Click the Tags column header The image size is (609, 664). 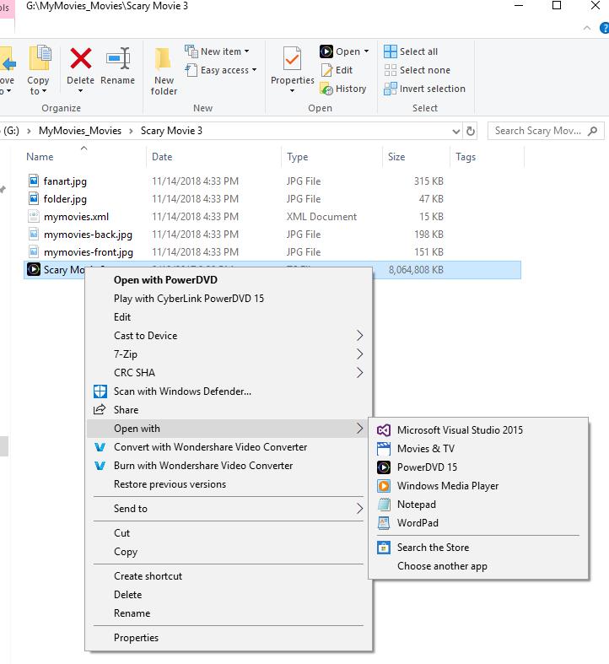click(x=488, y=157)
